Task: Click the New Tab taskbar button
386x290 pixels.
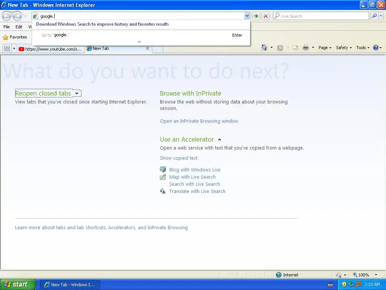Action: tap(70, 285)
